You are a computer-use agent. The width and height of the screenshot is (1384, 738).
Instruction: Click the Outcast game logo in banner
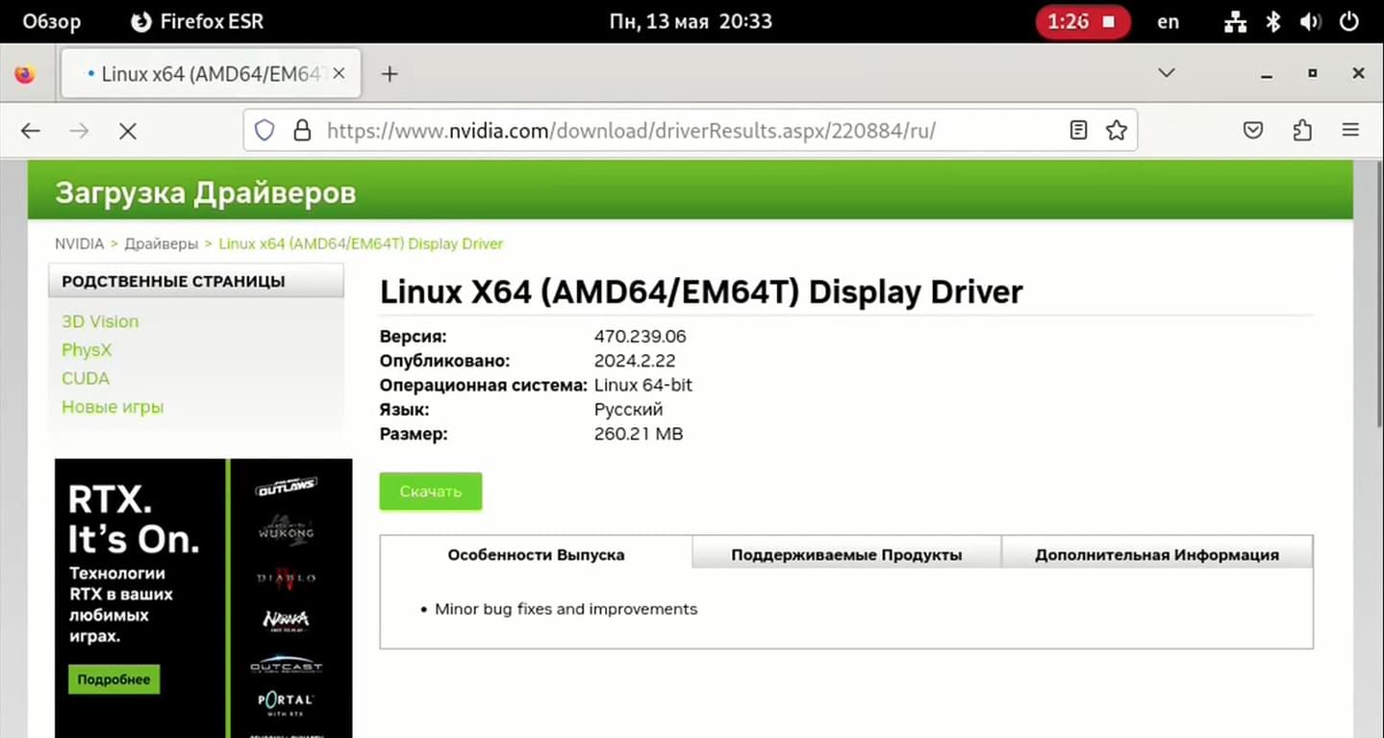pyautogui.click(x=287, y=666)
